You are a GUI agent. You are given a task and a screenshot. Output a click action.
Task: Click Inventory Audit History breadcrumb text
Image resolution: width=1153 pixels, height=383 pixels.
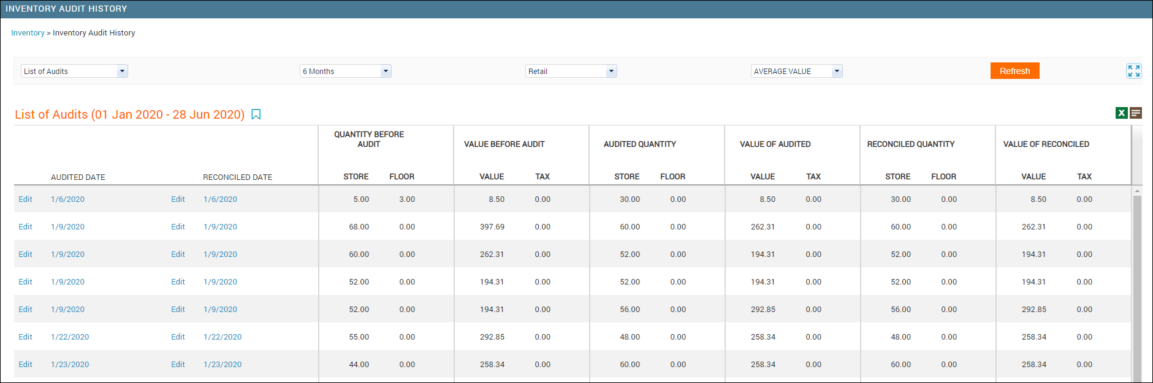click(94, 33)
